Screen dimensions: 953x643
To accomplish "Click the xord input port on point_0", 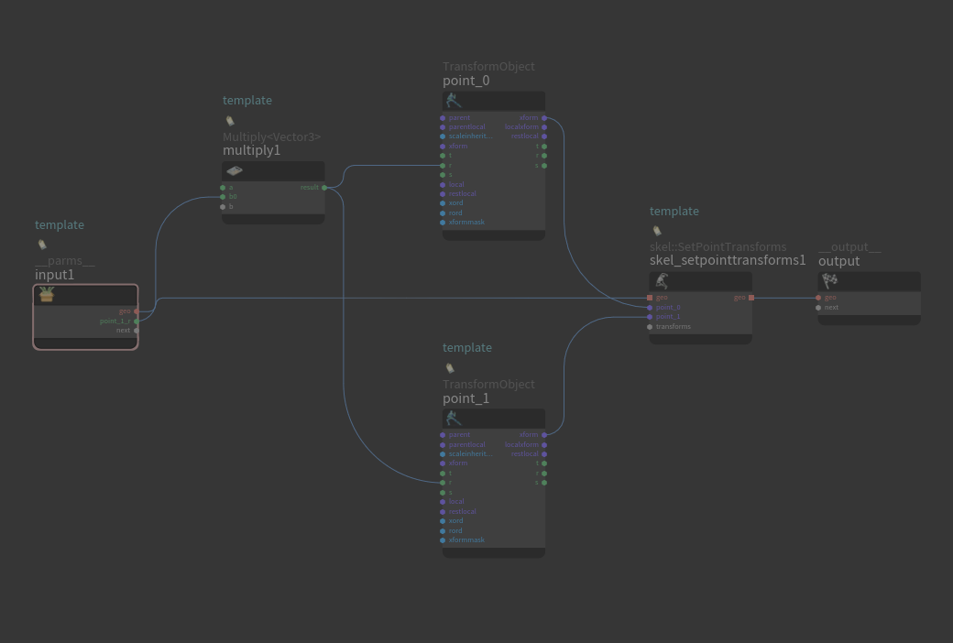I will click(443, 203).
